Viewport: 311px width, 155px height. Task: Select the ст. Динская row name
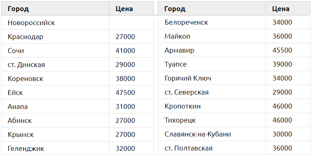(x=26, y=65)
